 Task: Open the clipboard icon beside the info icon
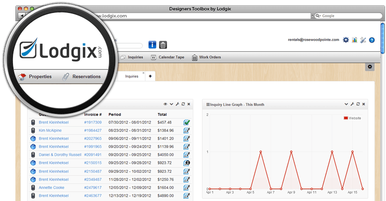[x=163, y=45]
